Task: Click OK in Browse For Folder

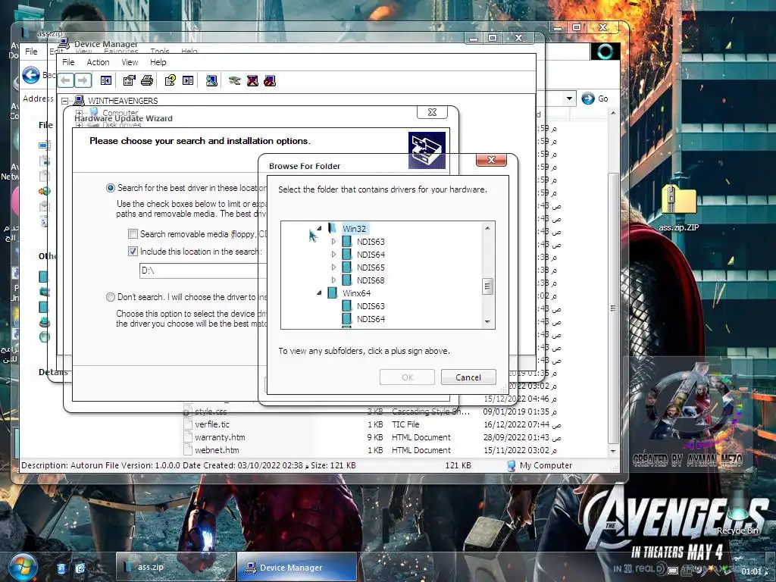Action: [407, 377]
